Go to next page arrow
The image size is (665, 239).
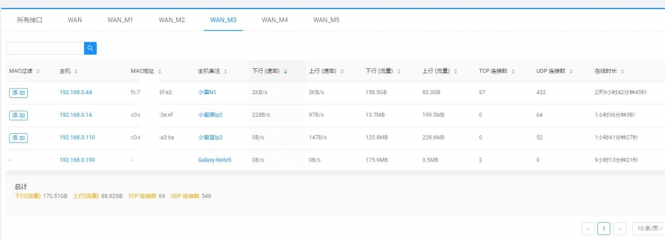(x=619, y=229)
